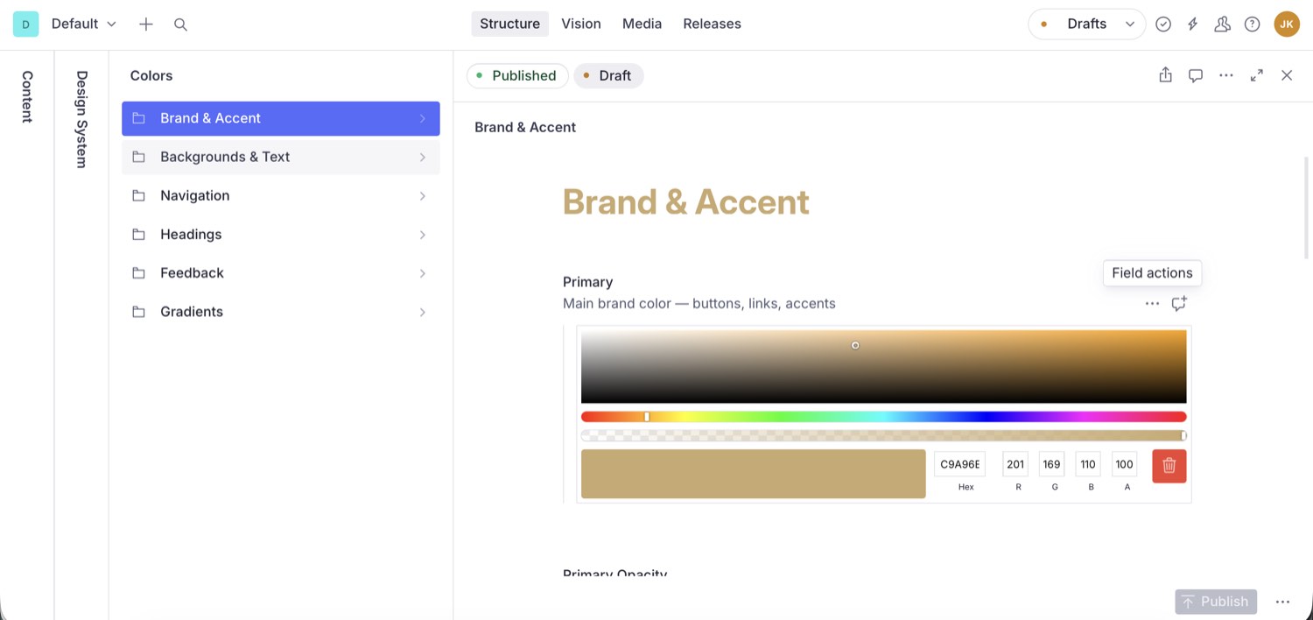Open the members people icon
The width and height of the screenshot is (1313, 620).
(1222, 25)
